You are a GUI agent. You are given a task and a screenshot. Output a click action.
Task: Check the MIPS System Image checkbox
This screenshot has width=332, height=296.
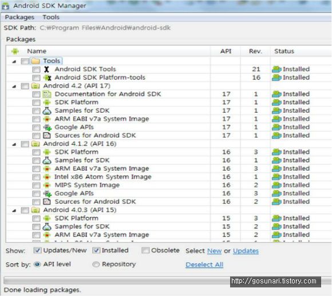pyautogui.click(x=36, y=186)
